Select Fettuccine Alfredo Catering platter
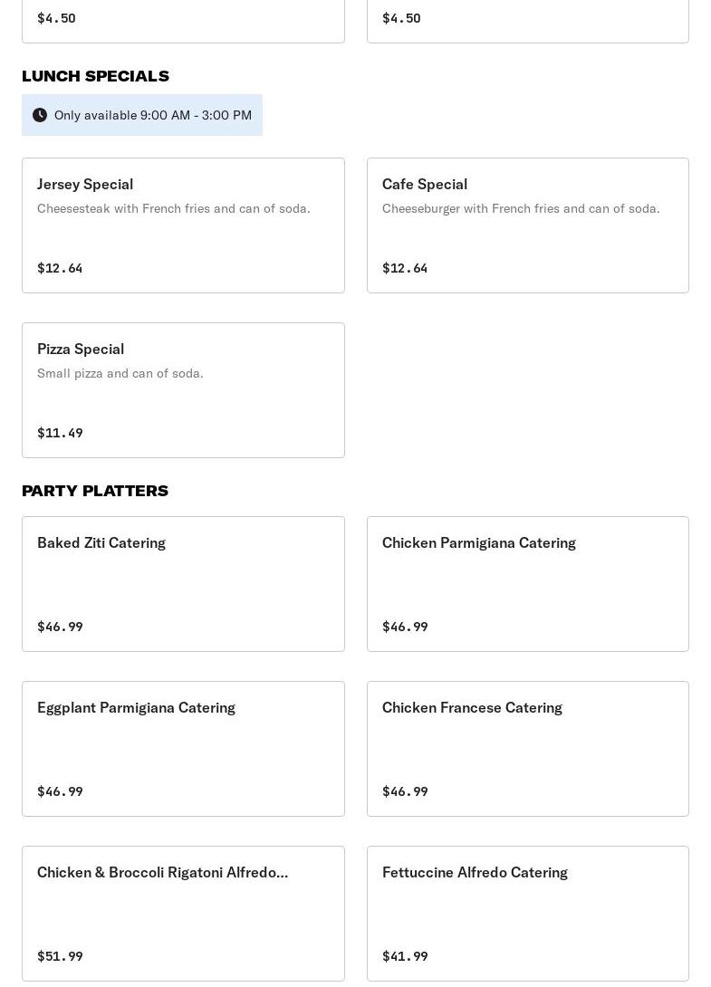Viewport: 711px width, 987px height. (x=527, y=914)
